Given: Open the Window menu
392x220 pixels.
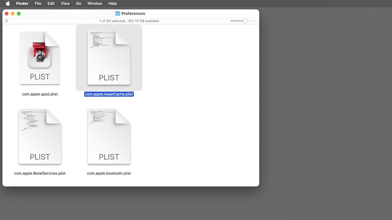Looking at the screenshot, I should tap(95, 4).
